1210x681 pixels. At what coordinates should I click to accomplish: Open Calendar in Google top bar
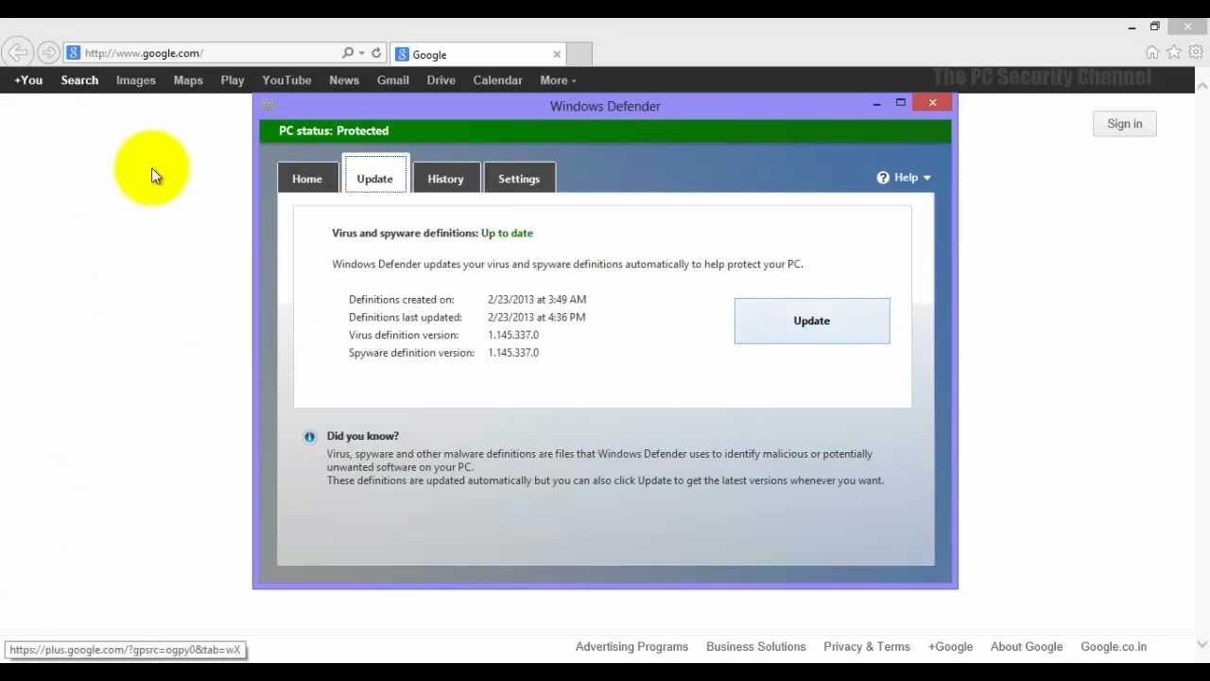tap(498, 80)
